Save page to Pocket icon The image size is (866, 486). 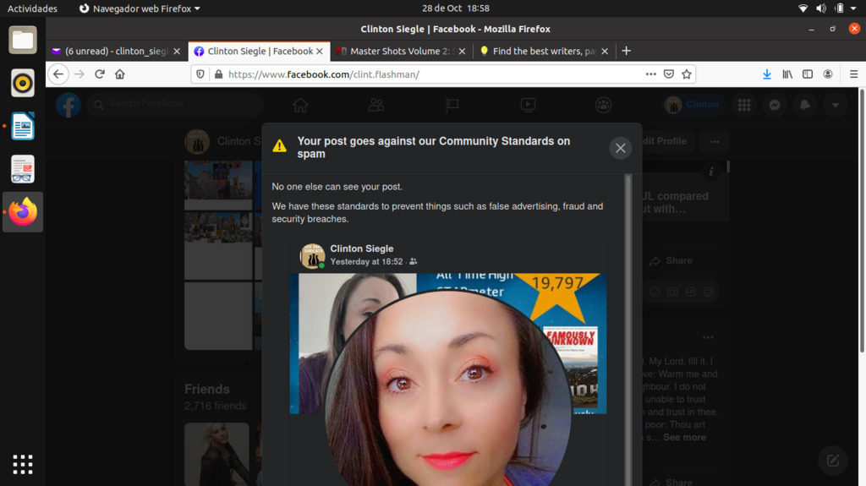click(669, 74)
